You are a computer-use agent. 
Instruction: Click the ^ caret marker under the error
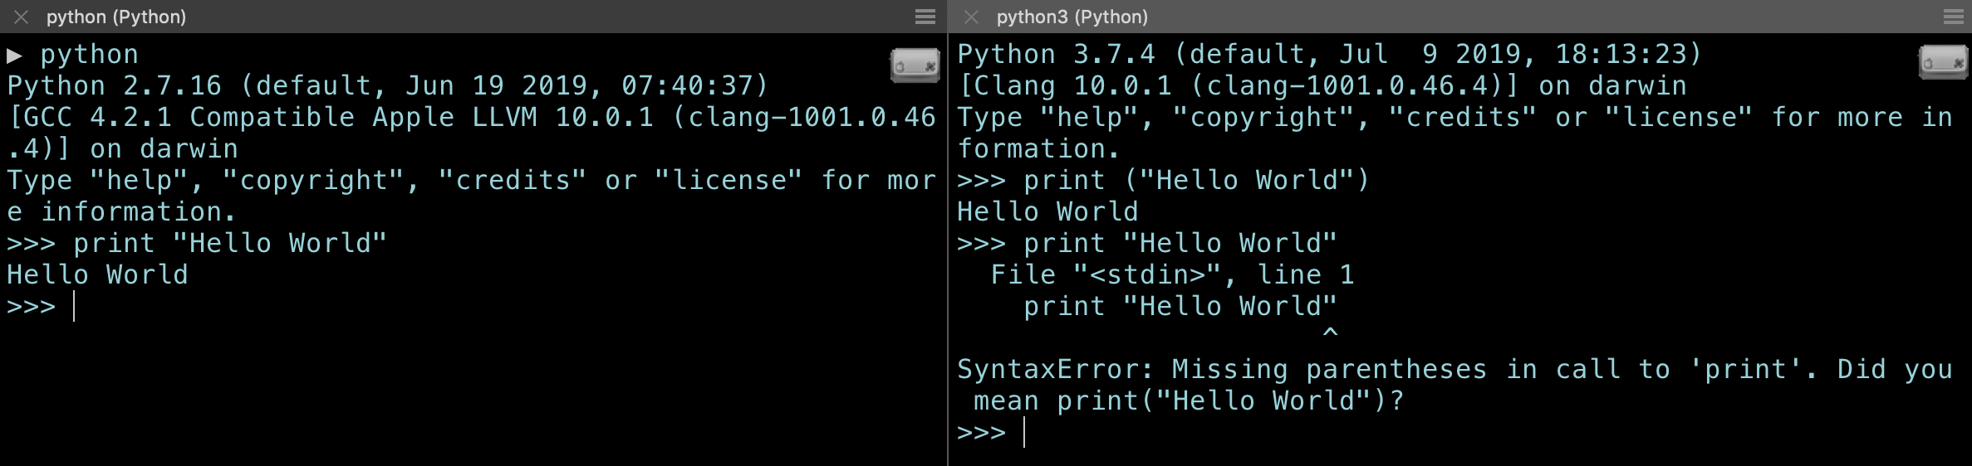coord(1330,333)
